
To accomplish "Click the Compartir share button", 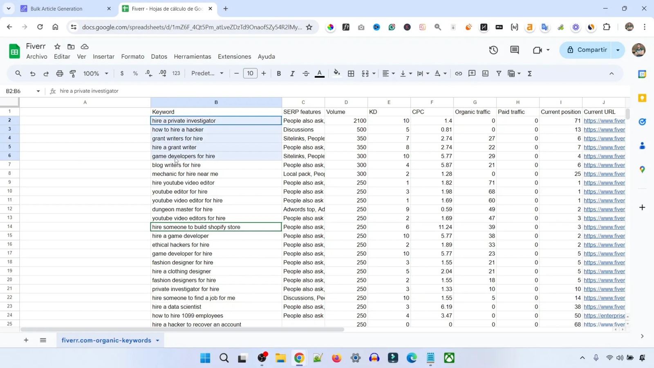I will [587, 50].
